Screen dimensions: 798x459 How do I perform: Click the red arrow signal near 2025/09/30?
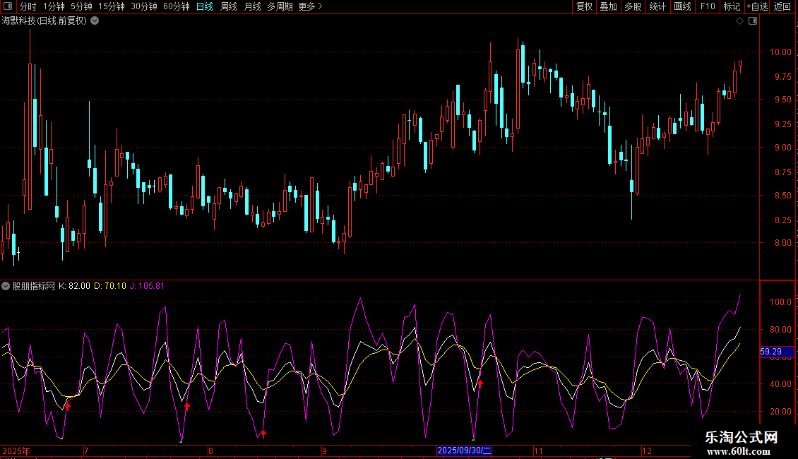480,384
